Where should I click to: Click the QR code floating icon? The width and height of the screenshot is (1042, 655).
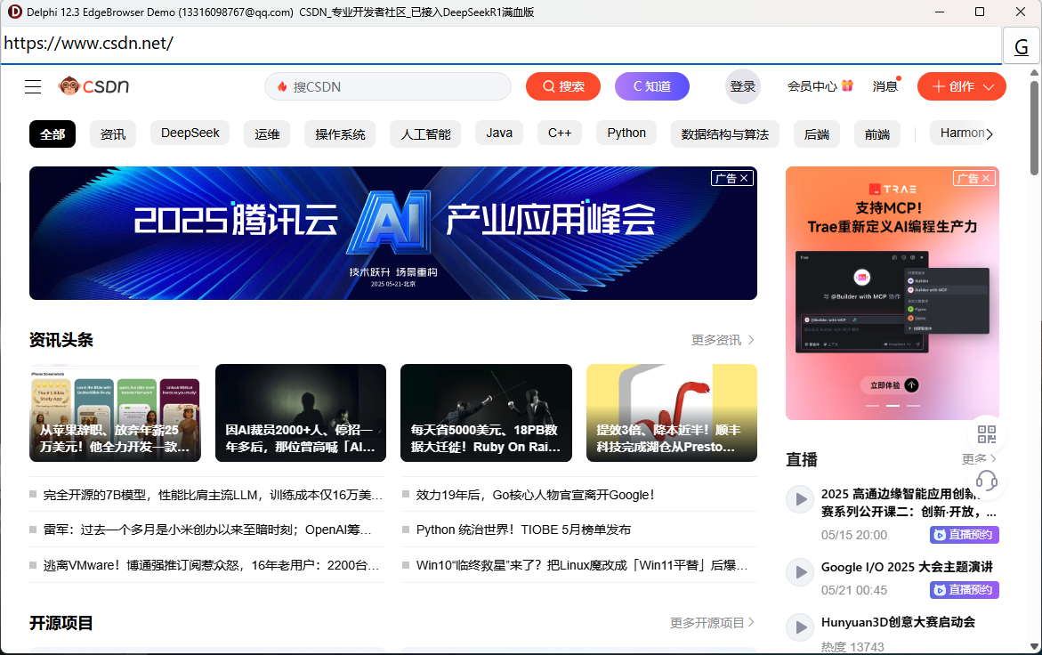tap(987, 434)
